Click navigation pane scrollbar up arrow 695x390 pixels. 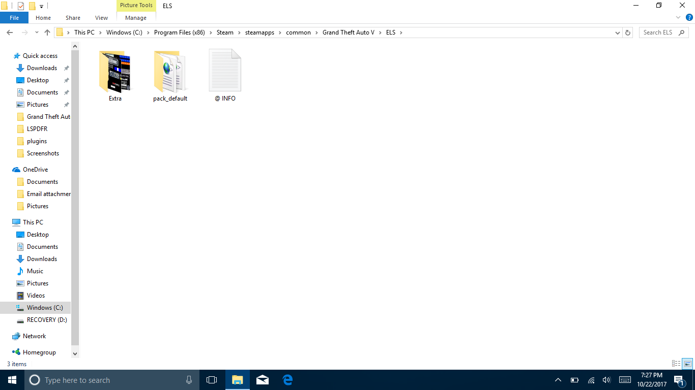click(x=75, y=46)
